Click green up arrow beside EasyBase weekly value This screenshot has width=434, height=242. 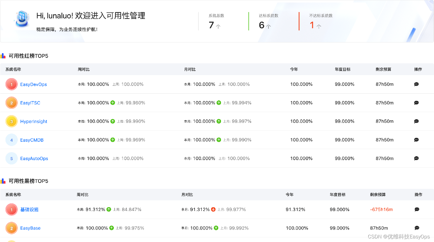point(111,228)
